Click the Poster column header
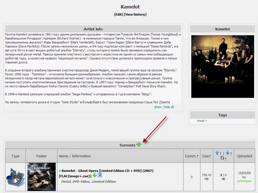 (x=41, y=156)
